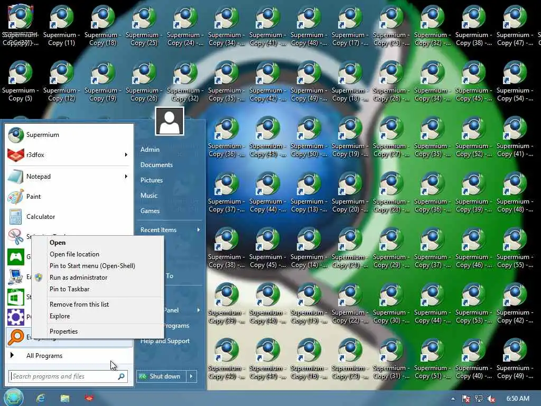Open Notepad in the start menu
Screen dimensions: 541x406
click(x=69, y=177)
